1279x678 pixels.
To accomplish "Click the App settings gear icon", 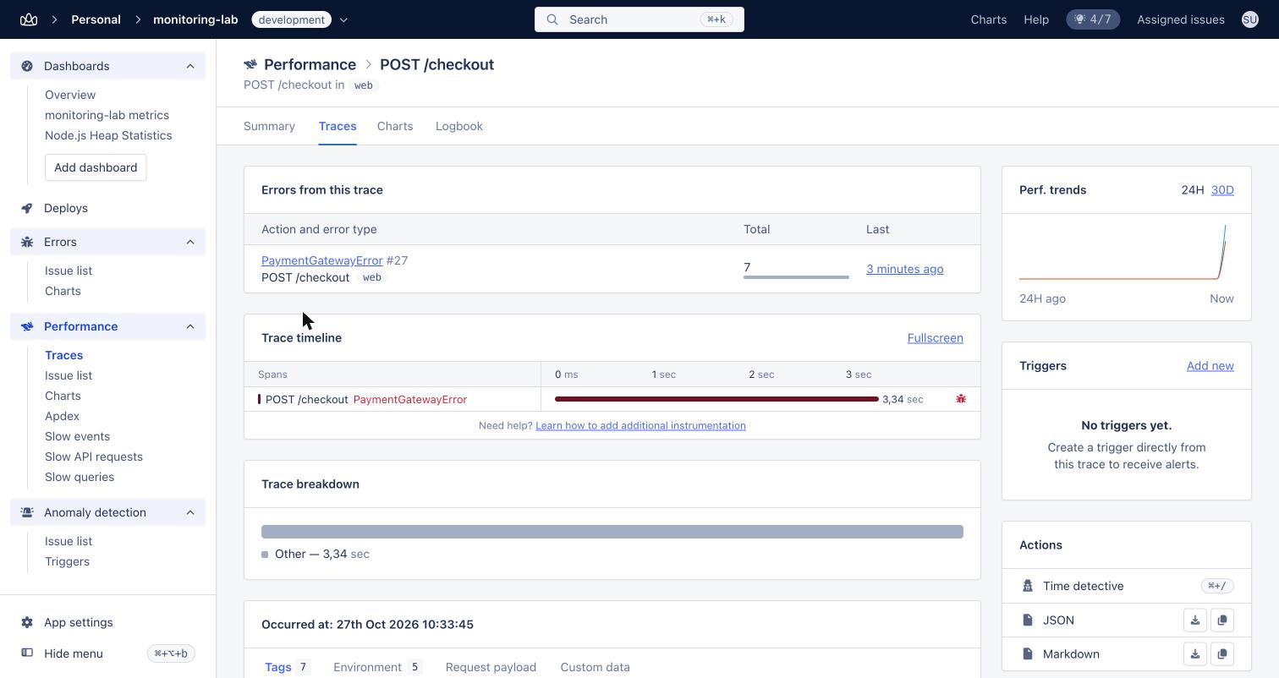I will tap(27, 622).
